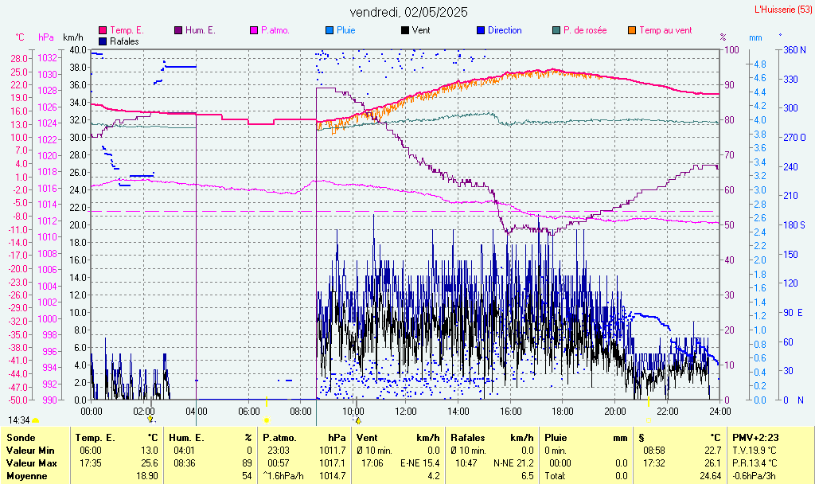Click the max pressure value 1017.1
The width and height of the screenshot is (815, 484).
(333, 463)
